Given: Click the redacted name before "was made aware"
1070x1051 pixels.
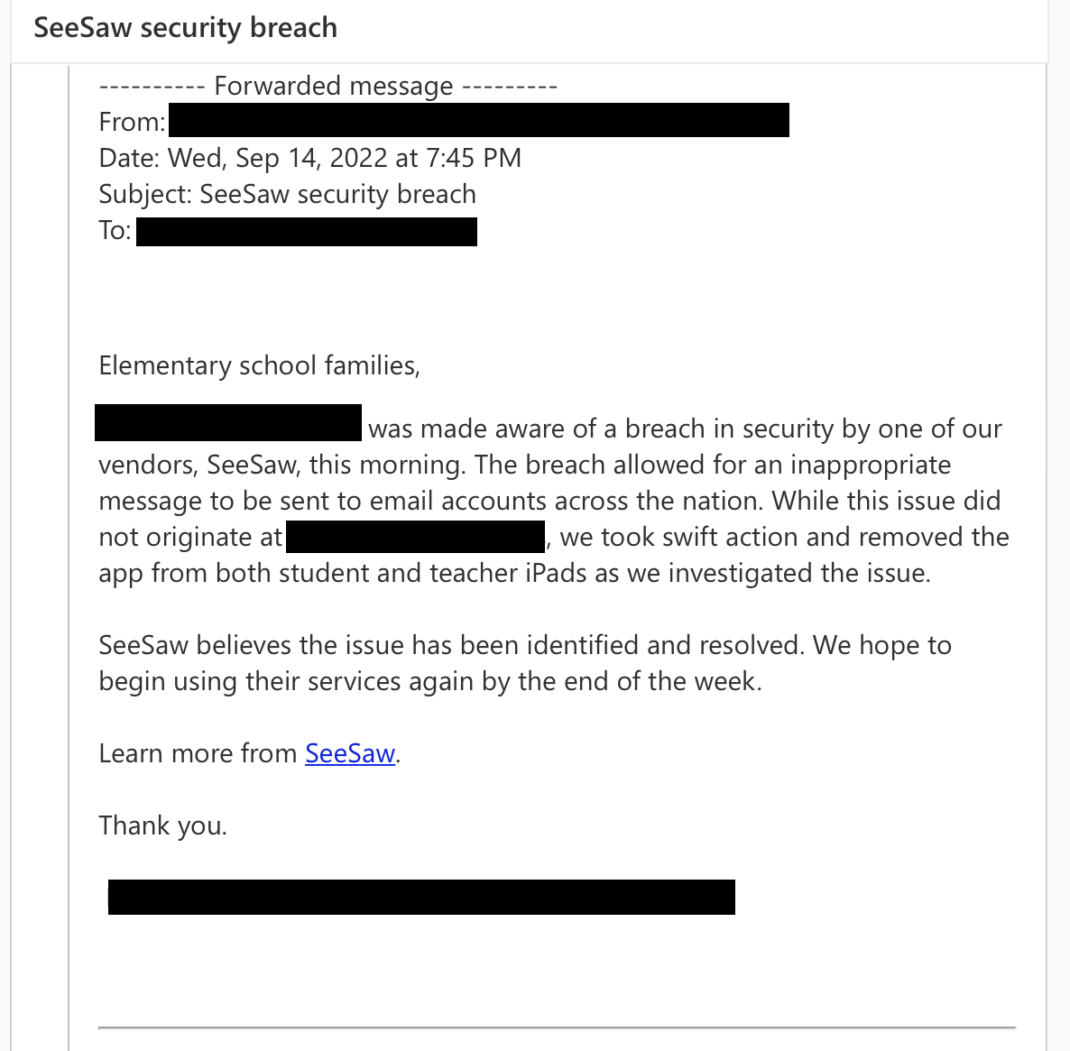Looking at the screenshot, I should 228,423.
